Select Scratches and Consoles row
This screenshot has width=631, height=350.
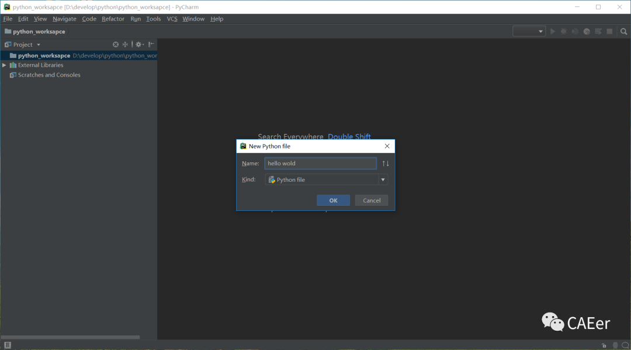tap(79, 75)
